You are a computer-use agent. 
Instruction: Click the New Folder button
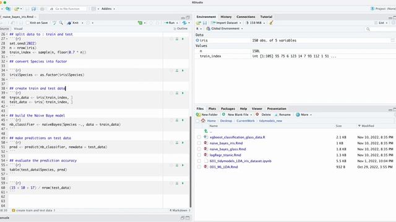[207, 115]
